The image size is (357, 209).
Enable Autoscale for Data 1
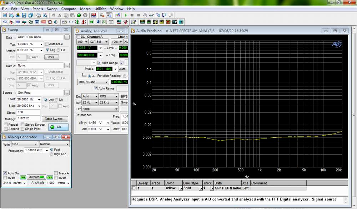(46, 44)
